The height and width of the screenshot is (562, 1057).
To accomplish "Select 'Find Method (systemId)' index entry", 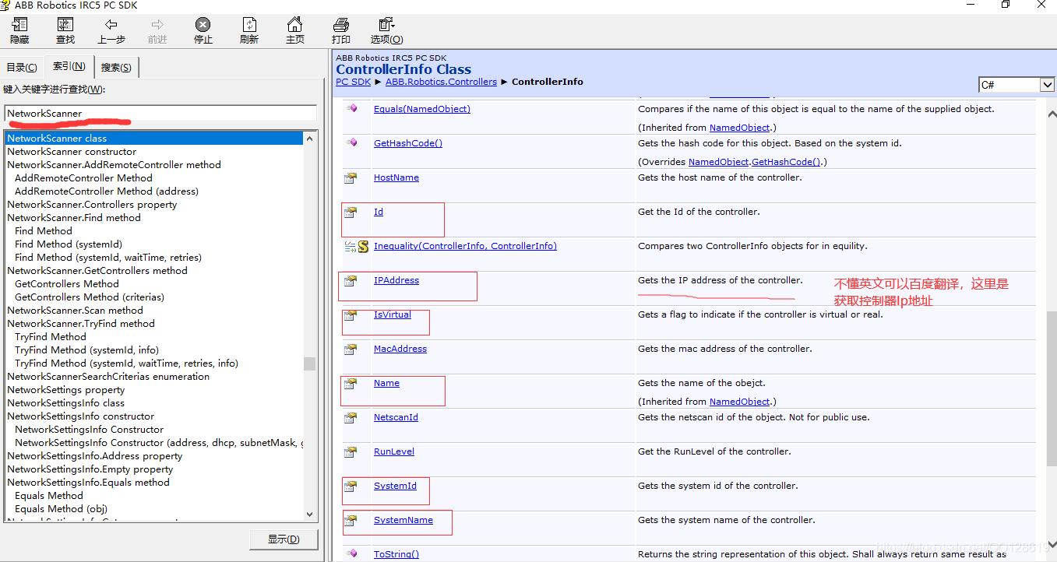I will tap(69, 244).
